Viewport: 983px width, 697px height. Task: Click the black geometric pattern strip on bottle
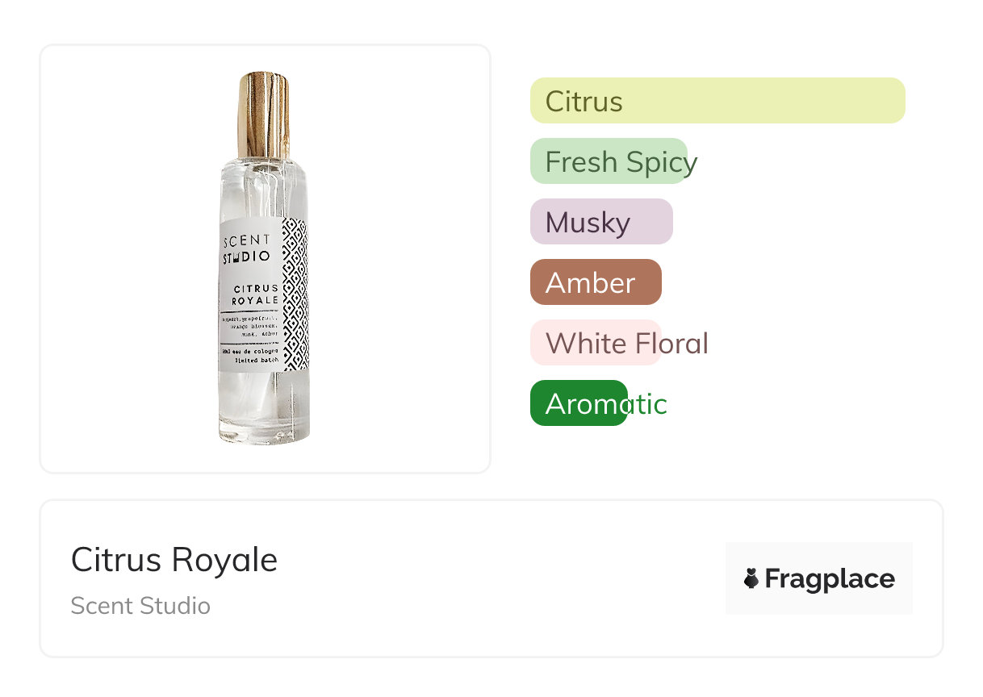[x=295, y=296]
